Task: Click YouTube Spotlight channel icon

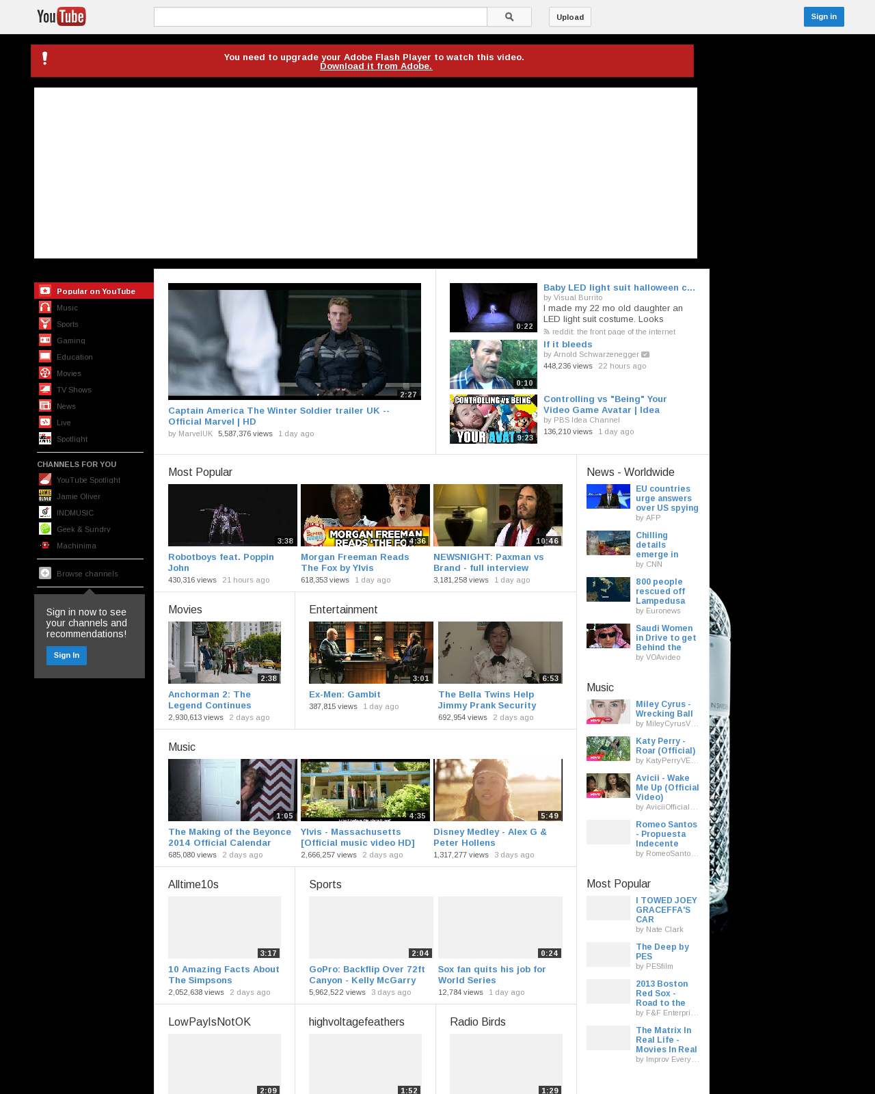Action: point(45,479)
